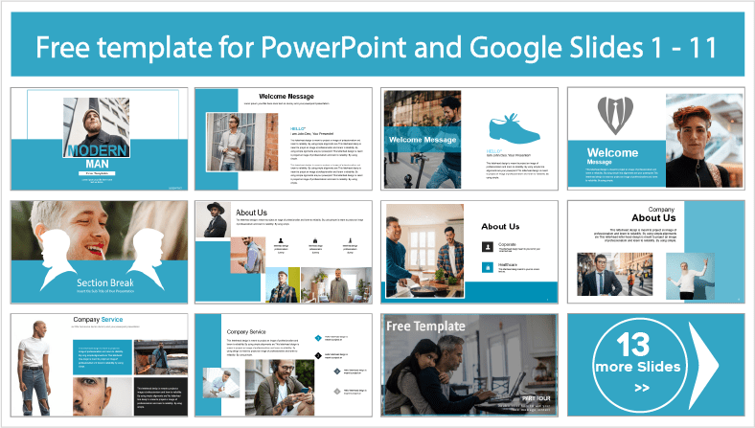Click the blue shoe icon

(515, 128)
